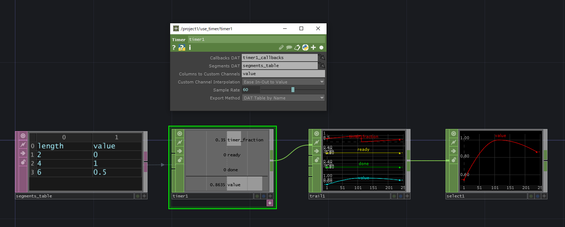
Task: Toggle bypass flag on trail1 node
Action: pos(317,142)
